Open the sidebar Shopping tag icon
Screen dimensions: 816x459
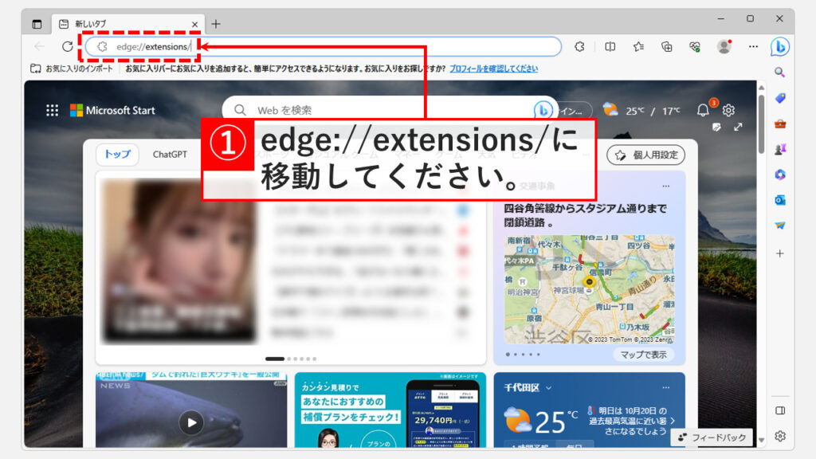(x=779, y=98)
